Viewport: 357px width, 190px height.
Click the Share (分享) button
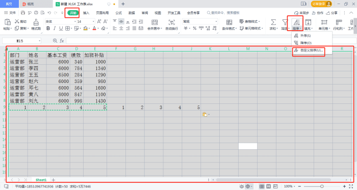331,13
